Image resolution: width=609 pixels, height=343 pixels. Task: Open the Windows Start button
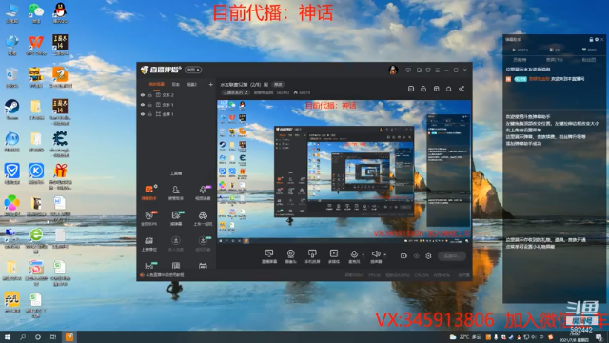click(8, 336)
